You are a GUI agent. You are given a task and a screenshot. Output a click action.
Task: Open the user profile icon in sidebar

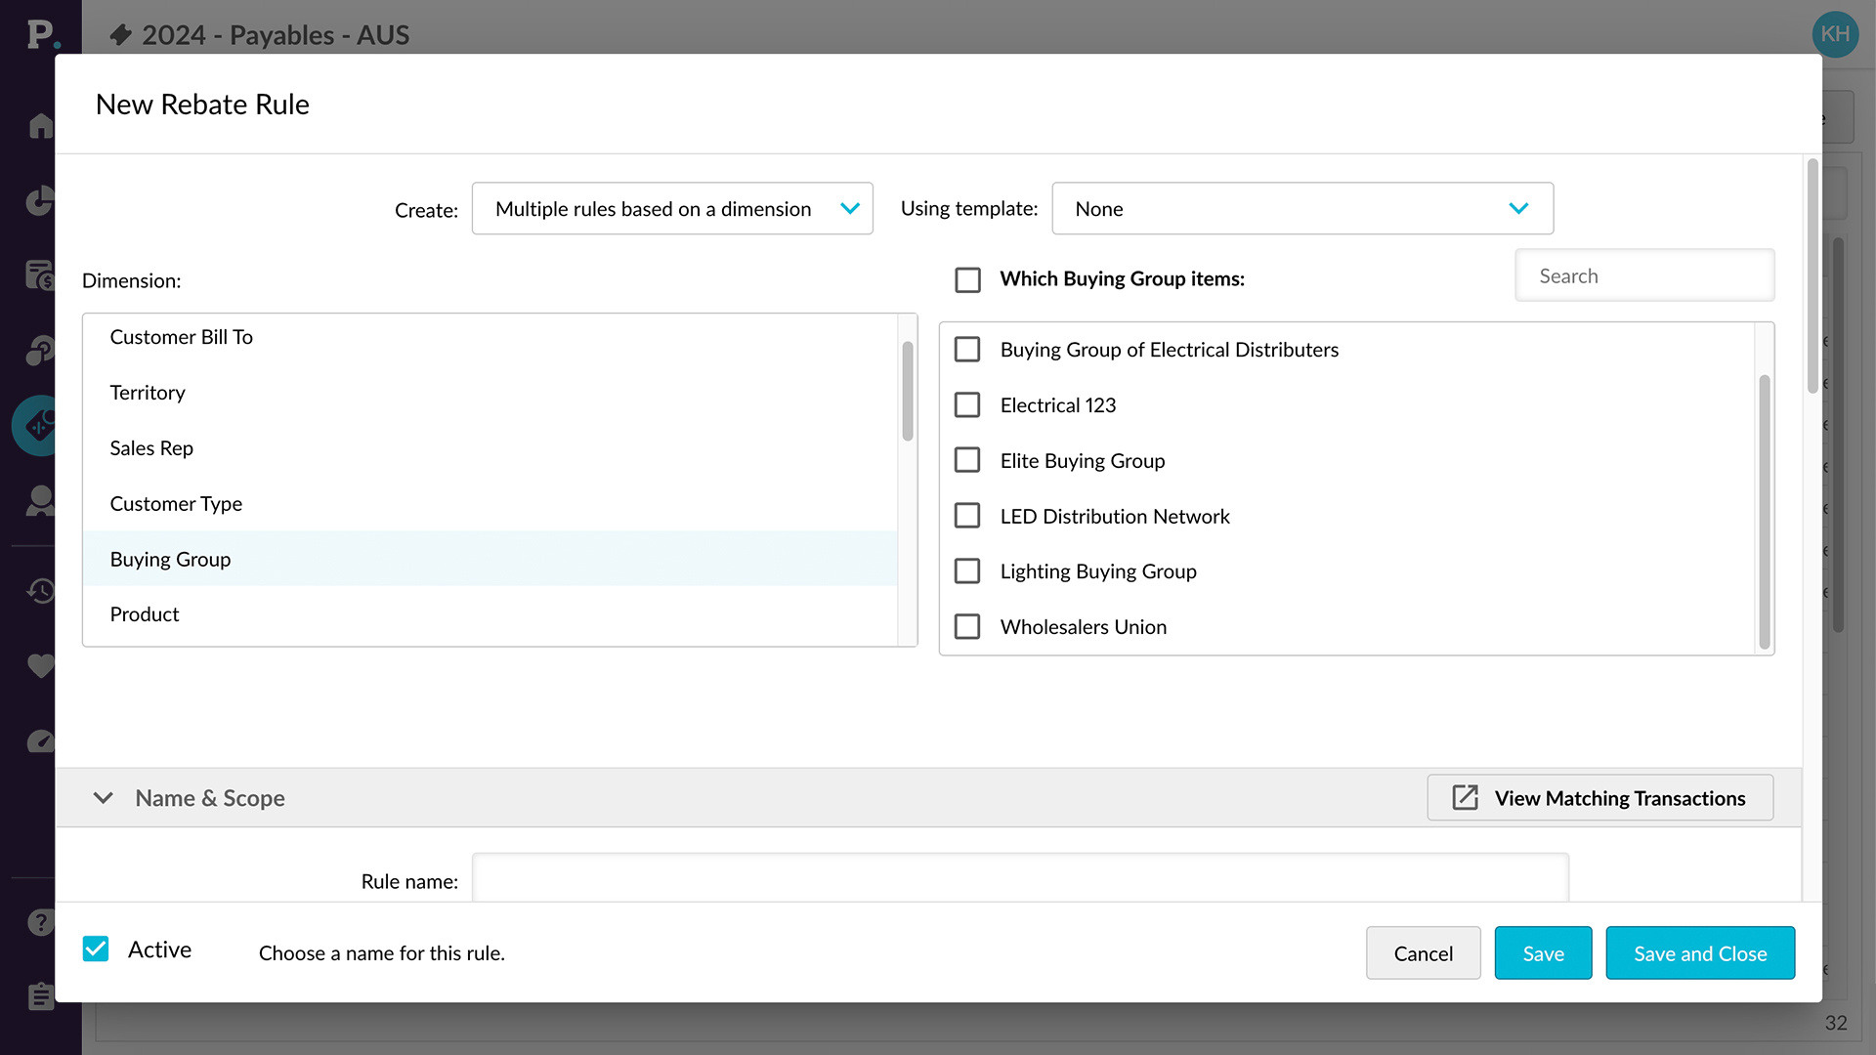pyautogui.click(x=40, y=501)
